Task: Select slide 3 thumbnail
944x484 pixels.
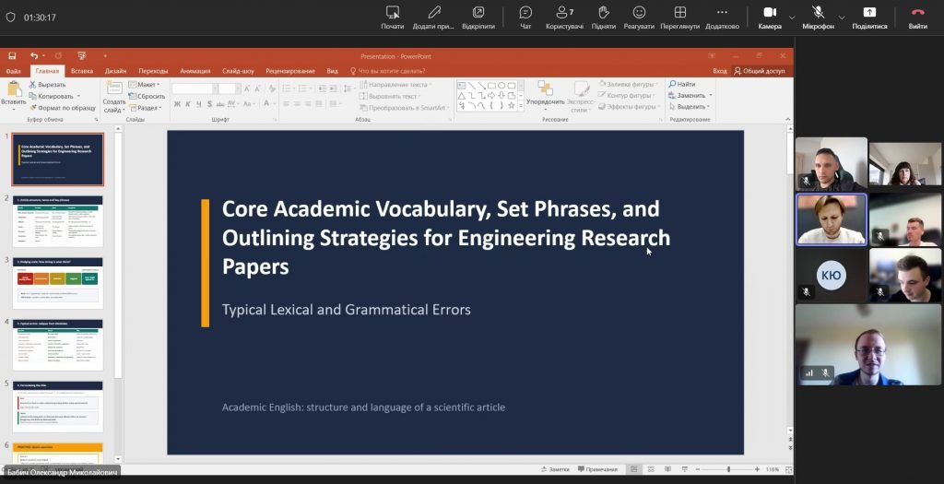Action: (58, 283)
